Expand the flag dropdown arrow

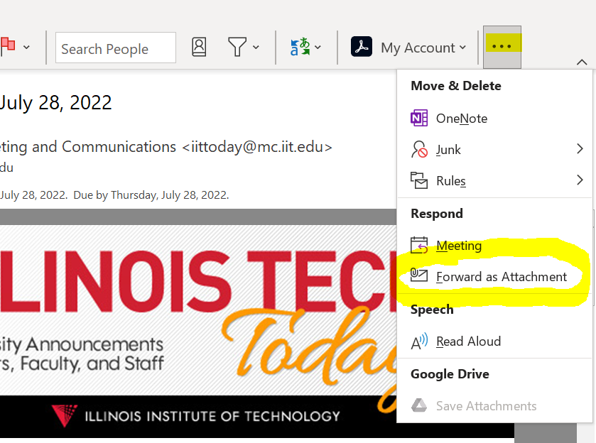[x=26, y=48]
